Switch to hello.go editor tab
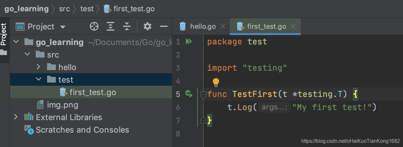 pyautogui.click(x=202, y=27)
